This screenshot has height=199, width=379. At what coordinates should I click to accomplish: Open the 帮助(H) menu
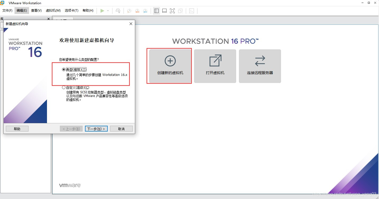point(88,11)
